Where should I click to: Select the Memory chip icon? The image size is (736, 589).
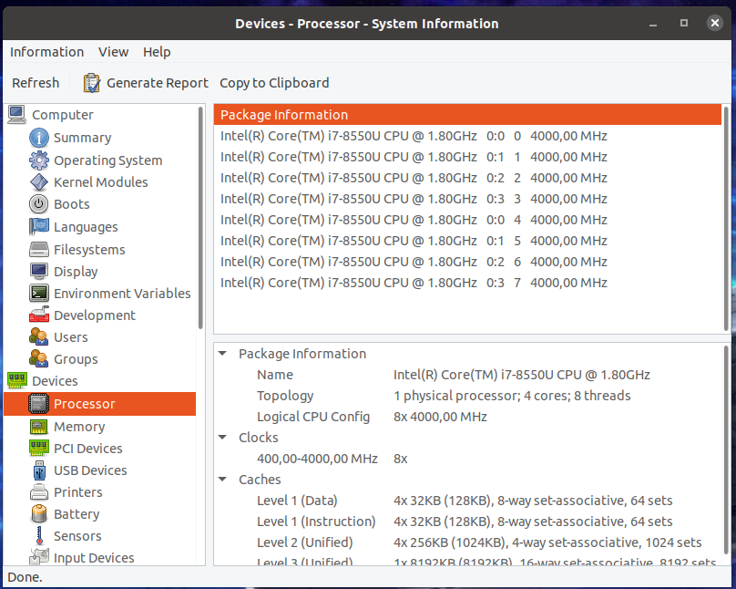click(39, 427)
